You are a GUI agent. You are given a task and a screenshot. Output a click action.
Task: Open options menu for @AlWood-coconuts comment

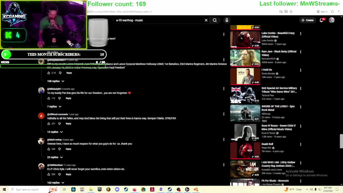click(x=224, y=114)
